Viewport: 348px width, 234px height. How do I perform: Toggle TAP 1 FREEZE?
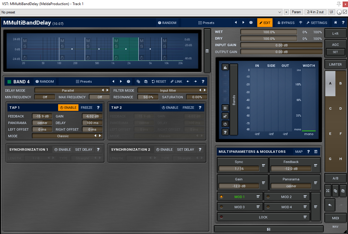tap(87, 108)
